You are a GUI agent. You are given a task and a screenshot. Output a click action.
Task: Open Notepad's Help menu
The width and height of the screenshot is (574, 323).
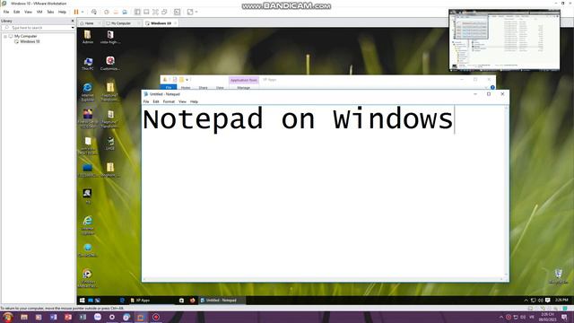[x=194, y=101]
